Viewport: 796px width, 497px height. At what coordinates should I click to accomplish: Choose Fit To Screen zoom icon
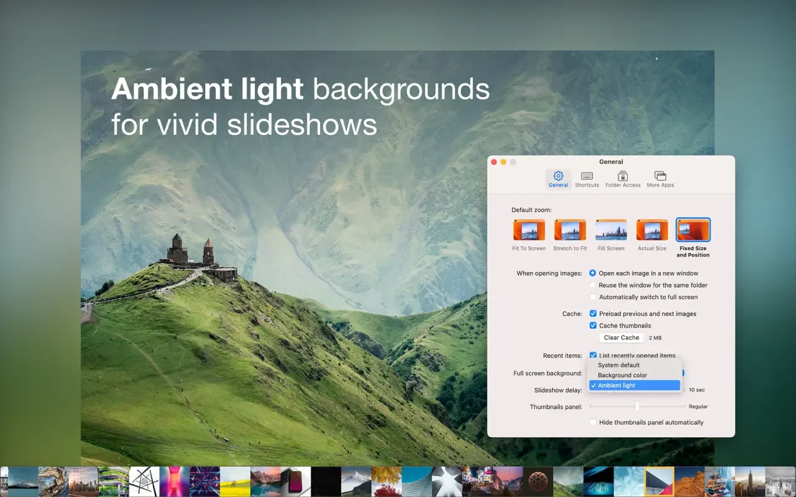pyautogui.click(x=529, y=230)
